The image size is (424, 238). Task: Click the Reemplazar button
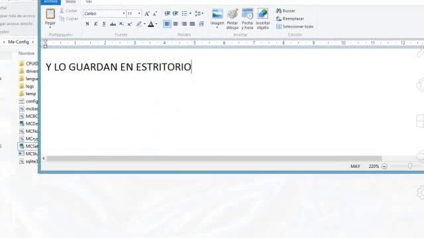pyautogui.click(x=290, y=19)
